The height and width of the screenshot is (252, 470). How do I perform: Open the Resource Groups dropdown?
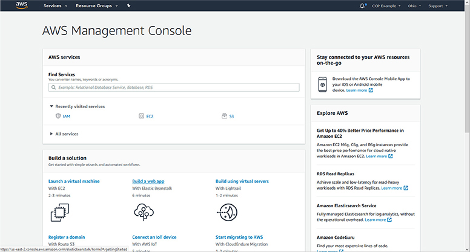point(97,5)
